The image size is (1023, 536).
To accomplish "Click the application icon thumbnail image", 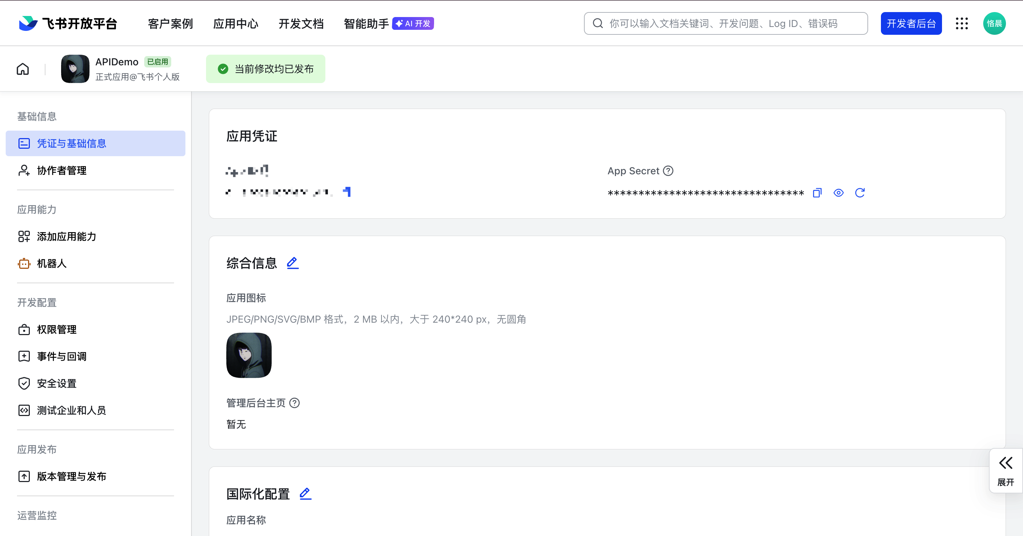I will coord(249,355).
